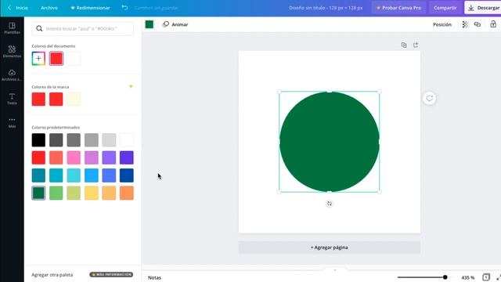Duplicate the page using copy icon
This screenshot has width=501, height=282.
point(404,45)
